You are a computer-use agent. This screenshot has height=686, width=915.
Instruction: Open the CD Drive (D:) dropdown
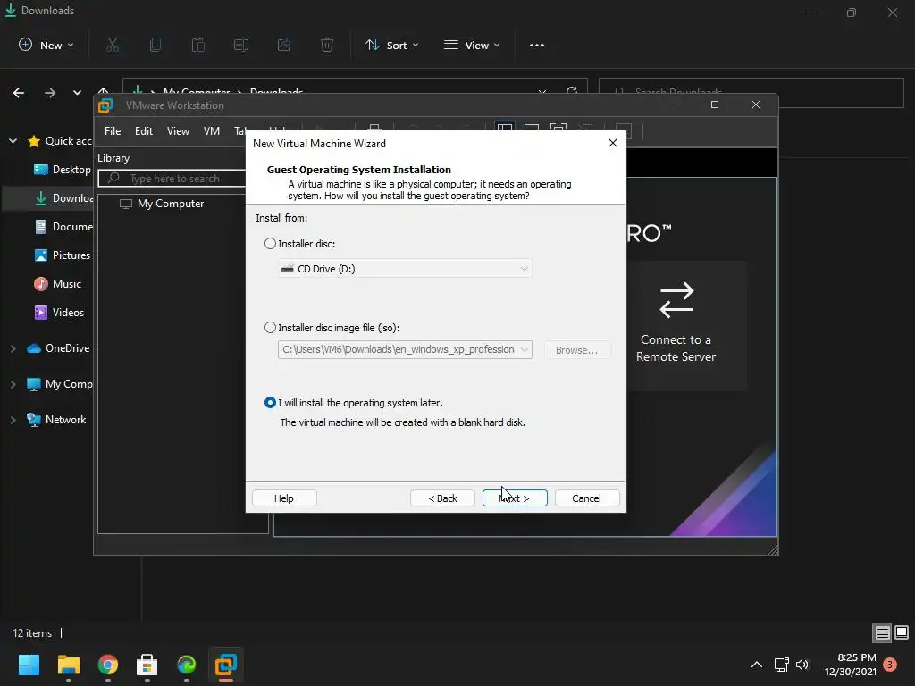click(405, 268)
